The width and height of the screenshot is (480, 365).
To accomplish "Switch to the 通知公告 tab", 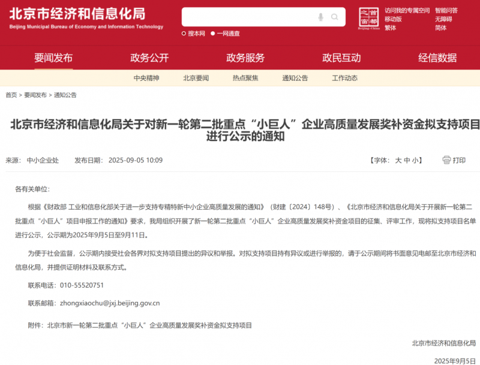I will click(293, 78).
